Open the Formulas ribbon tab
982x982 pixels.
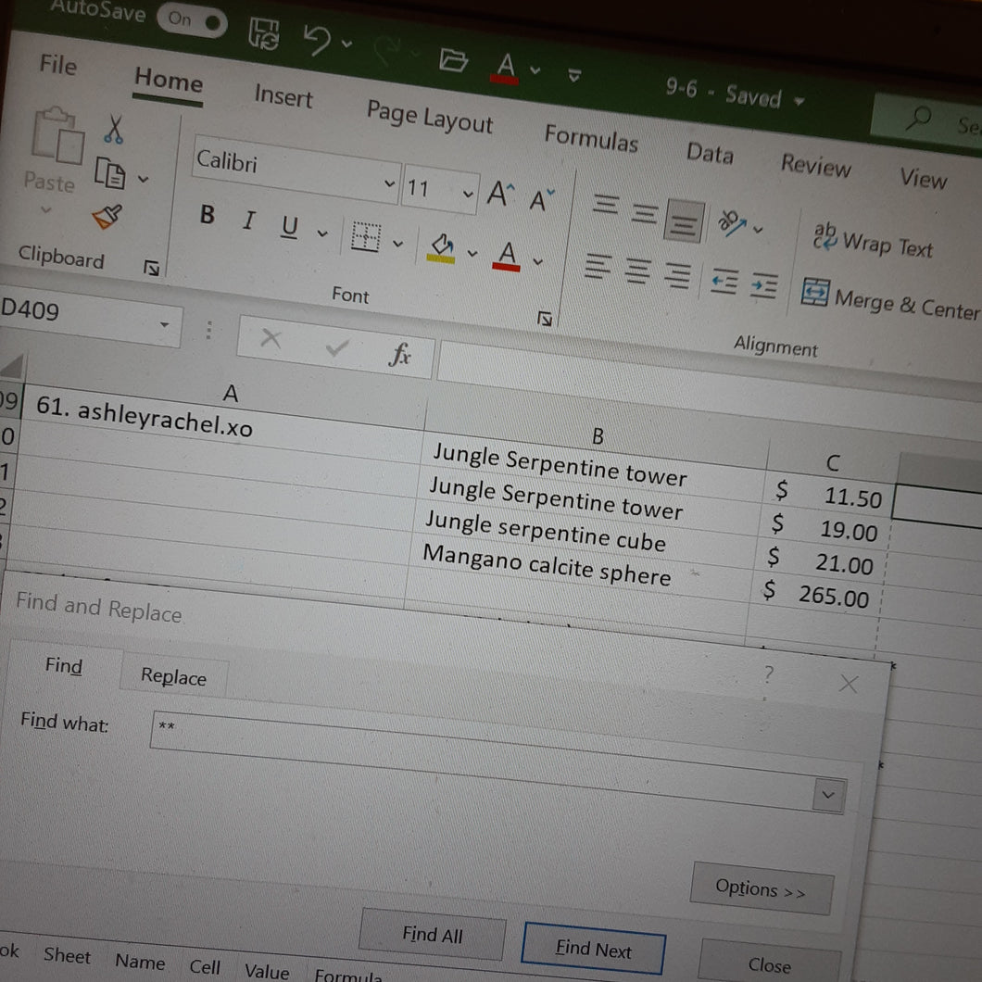[x=590, y=137]
